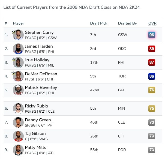Click James Harden's red 89 rating badge

152,49
